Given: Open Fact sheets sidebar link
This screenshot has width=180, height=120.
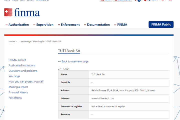Looking at the screenshot, I should click(15, 98).
